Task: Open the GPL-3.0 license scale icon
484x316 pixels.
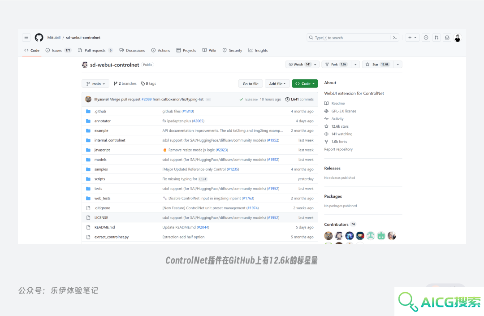Action: tap(326, 111)
